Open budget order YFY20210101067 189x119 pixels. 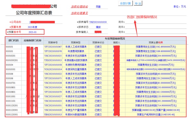[53, 47]
